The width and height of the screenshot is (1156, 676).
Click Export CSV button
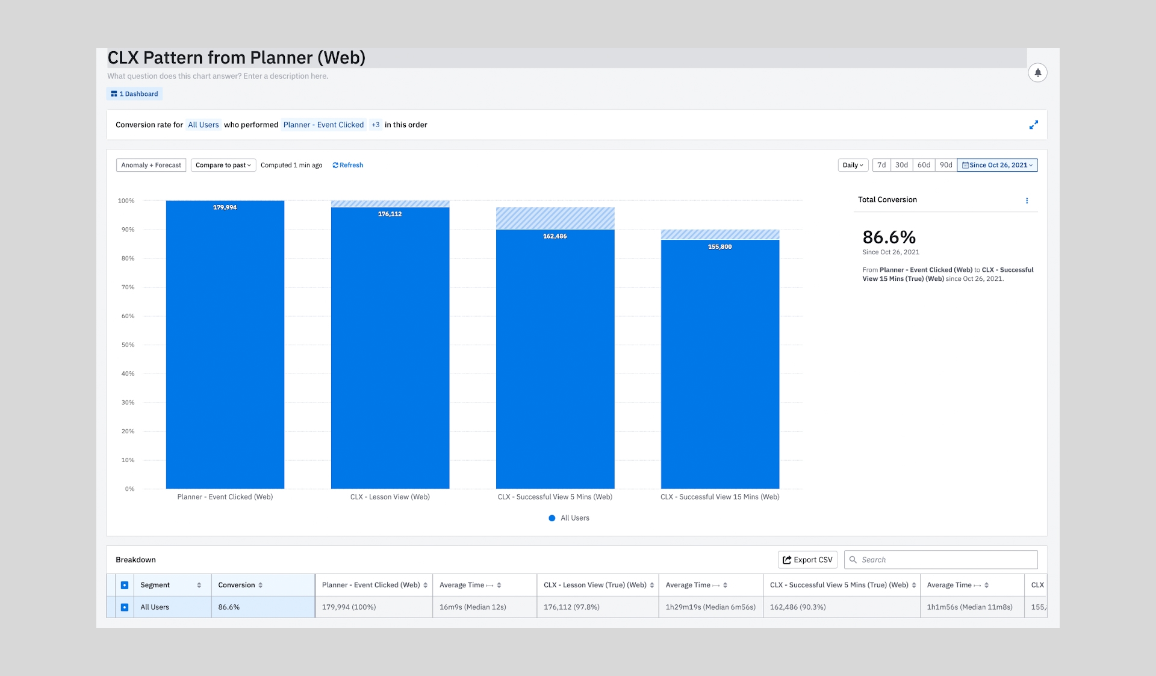(x=807, y=560)
